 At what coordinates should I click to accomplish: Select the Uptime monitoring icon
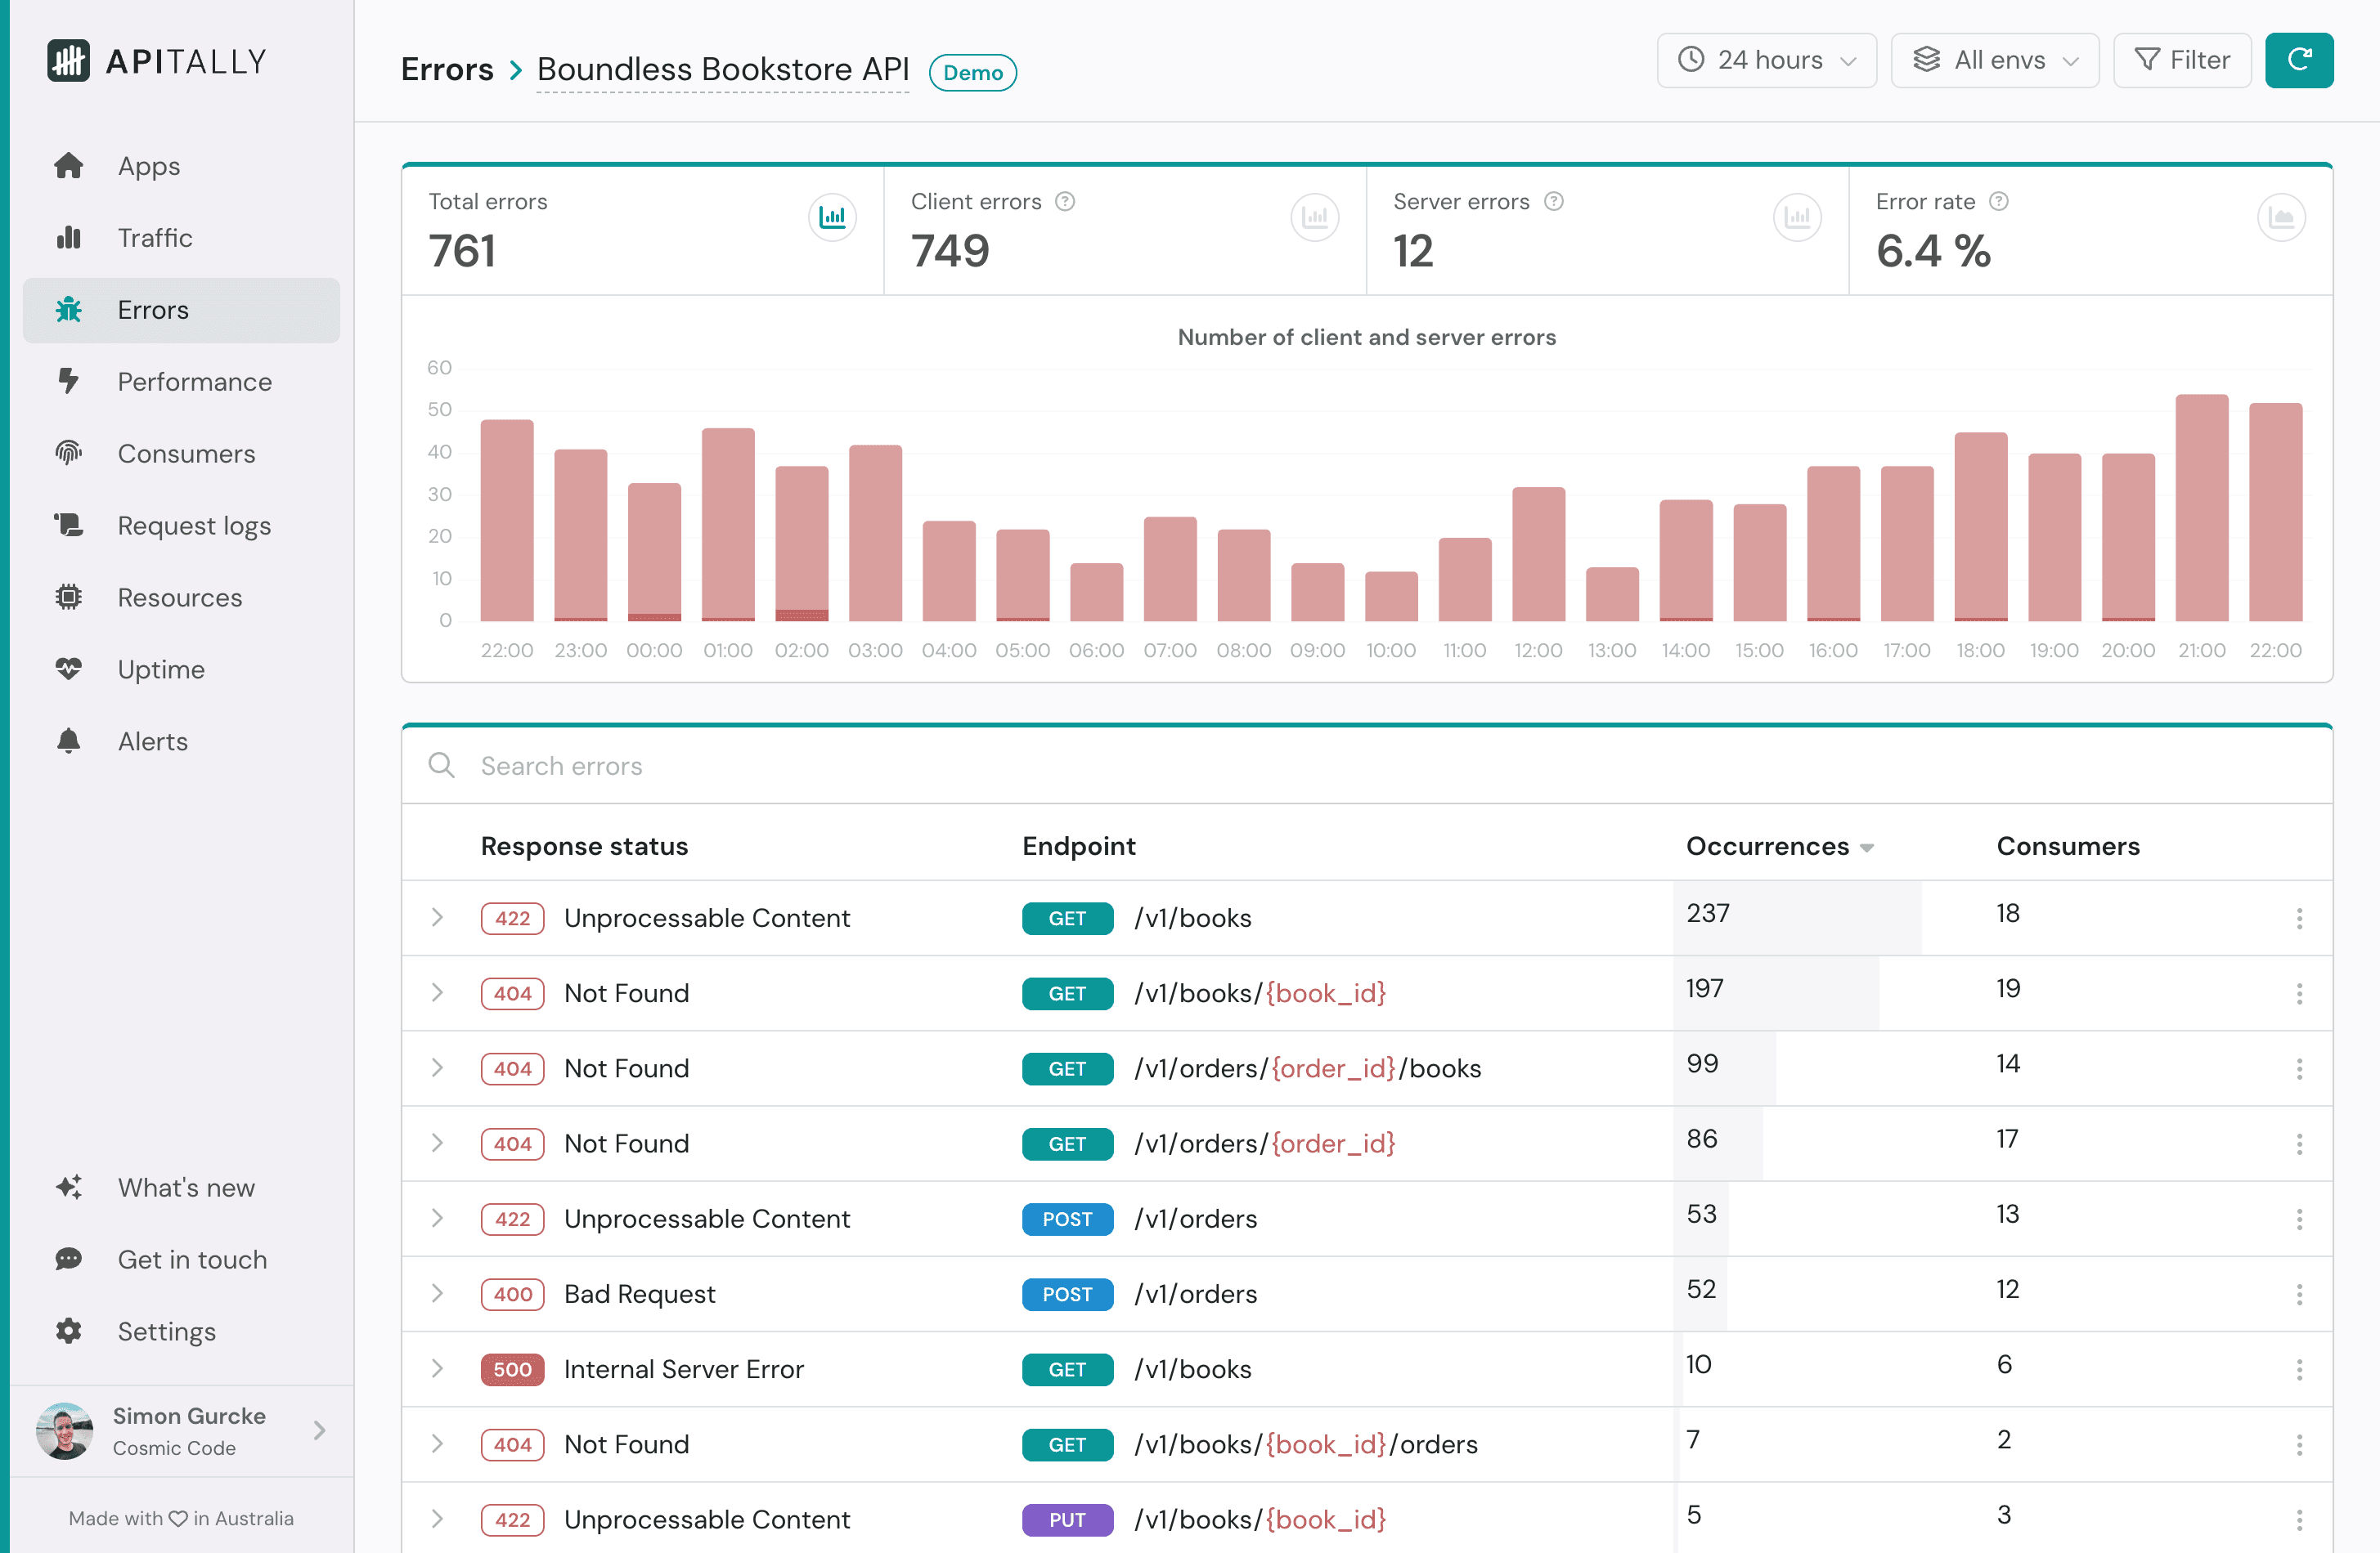tap(69, 669)
